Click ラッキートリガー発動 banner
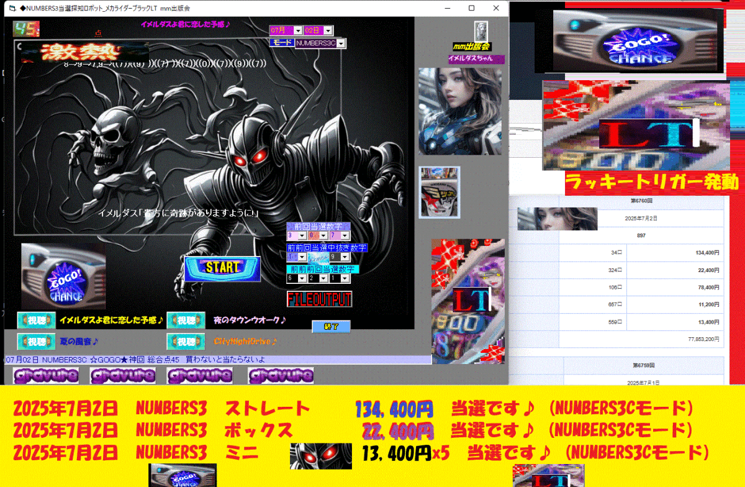This screenshot has width=745, height=487. click(x=652, y=183)
